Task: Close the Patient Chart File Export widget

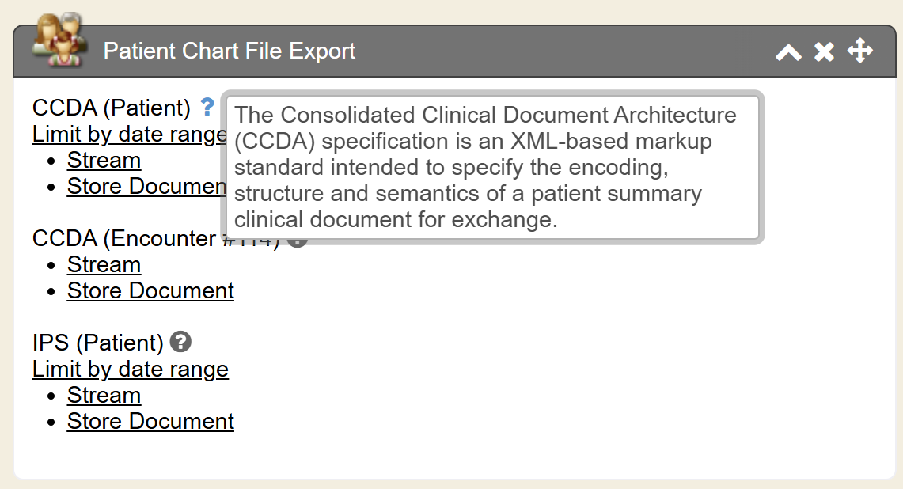Action: [x=825, y=52]
